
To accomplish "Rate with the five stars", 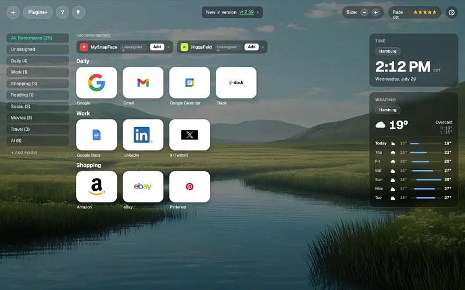I will click(x=425, y=12).
